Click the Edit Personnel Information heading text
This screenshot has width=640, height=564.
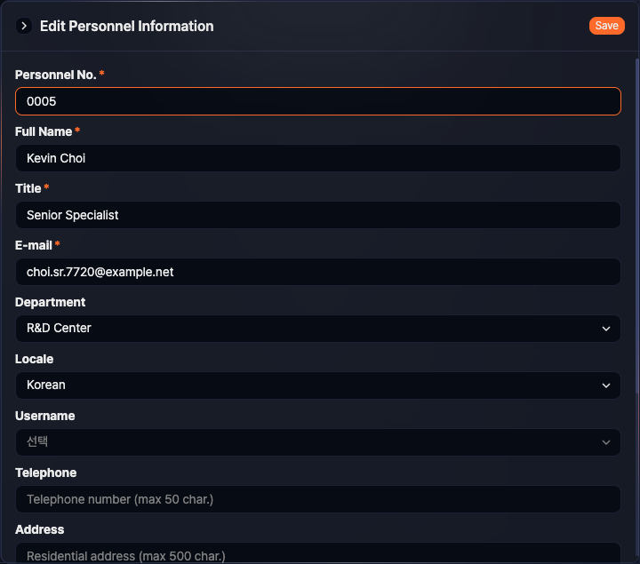127,27
